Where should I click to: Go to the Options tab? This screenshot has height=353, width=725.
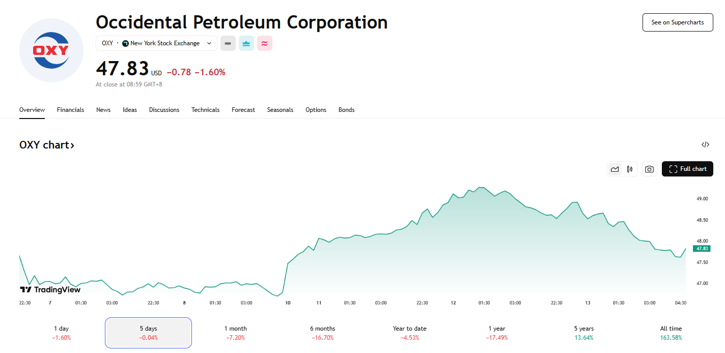(x=316, y=110)
